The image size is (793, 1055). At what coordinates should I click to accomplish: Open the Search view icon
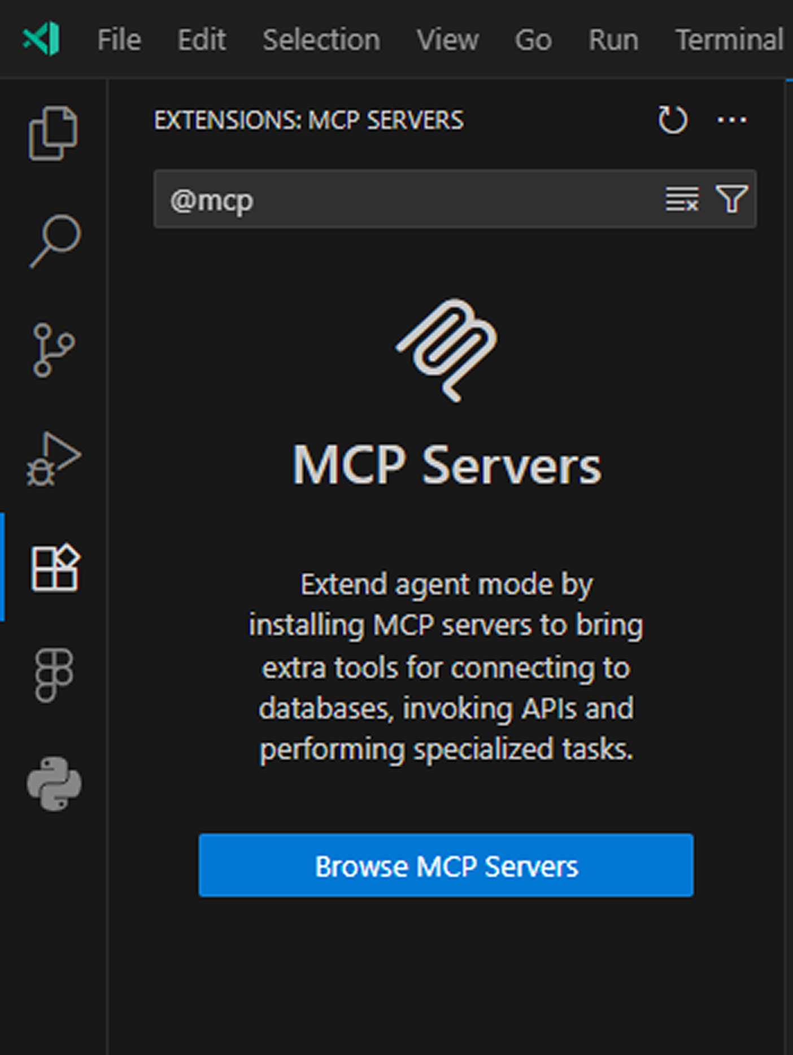coord(55,241)
